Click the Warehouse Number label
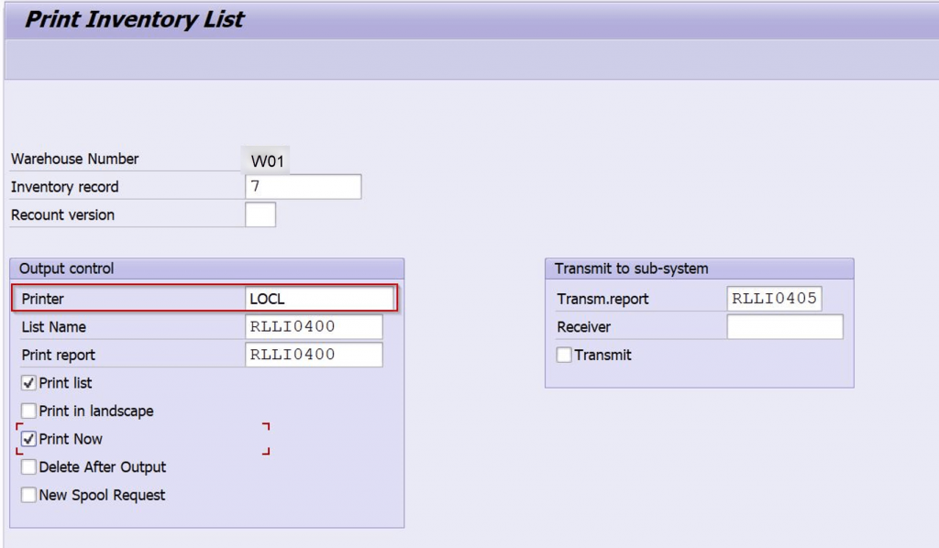Image resolution: width=939 pixels, height=548 pixels. point(75,159)
